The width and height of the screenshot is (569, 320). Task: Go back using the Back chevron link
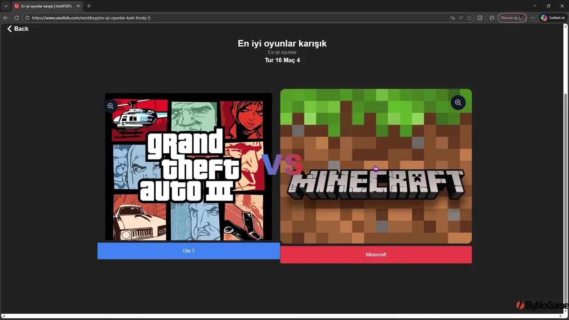click(18, 29)
